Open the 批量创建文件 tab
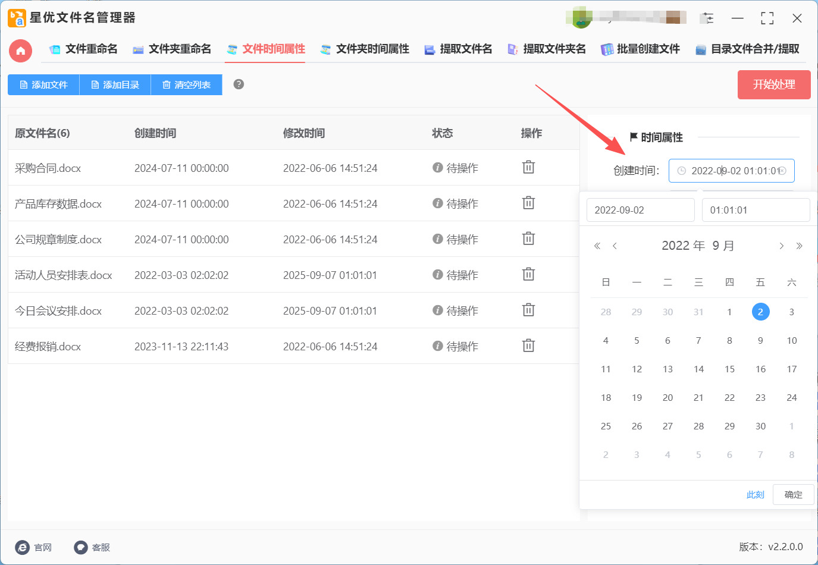The height and width of the screenshot is (565, 818). 641,49
